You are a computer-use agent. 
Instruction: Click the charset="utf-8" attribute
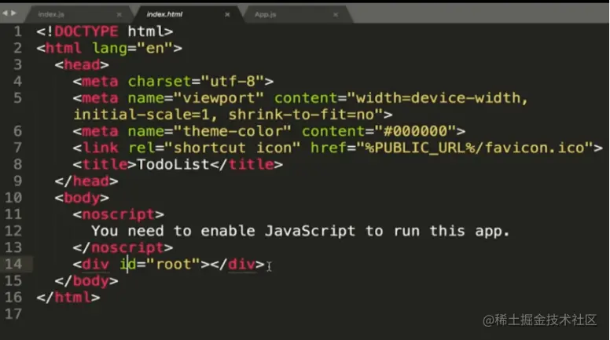coord(196,82)
